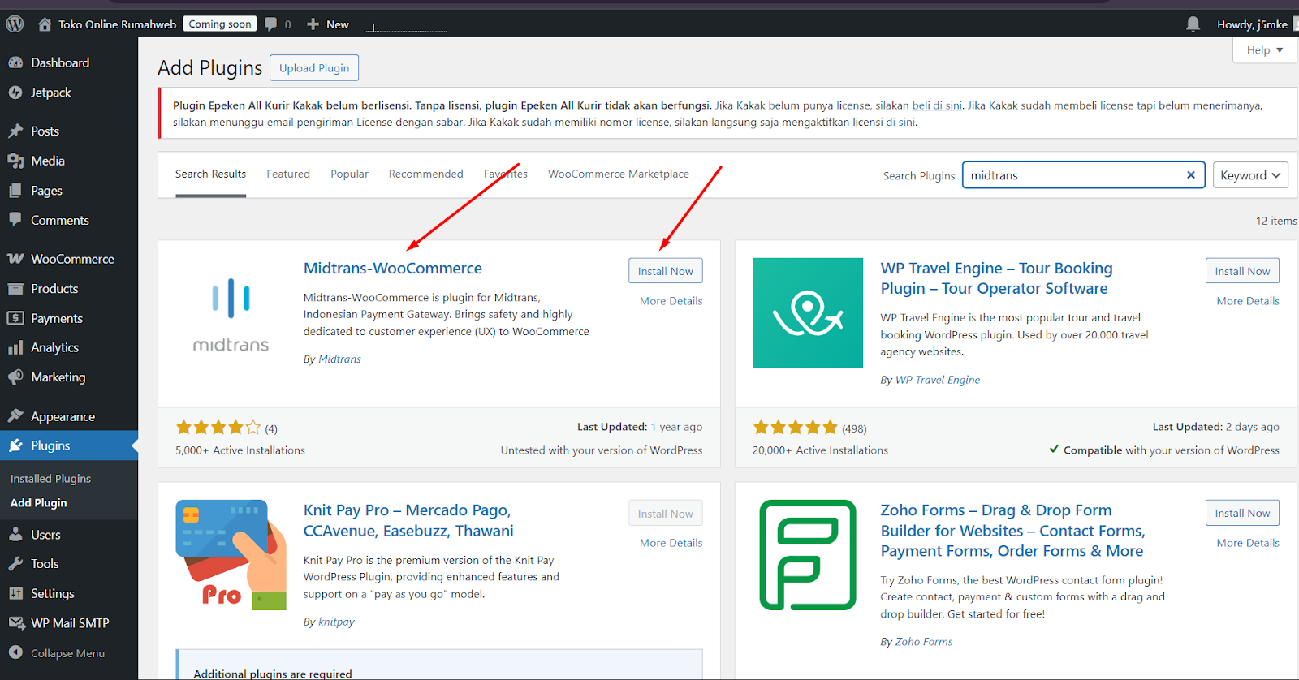Click the Collapse Menu toggle
The height and width of the screenshot is (680, 1299).
[67, 653]
